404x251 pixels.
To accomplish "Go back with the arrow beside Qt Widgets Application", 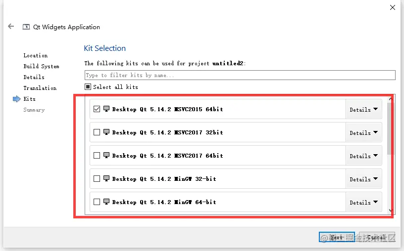I will (11, 26).
